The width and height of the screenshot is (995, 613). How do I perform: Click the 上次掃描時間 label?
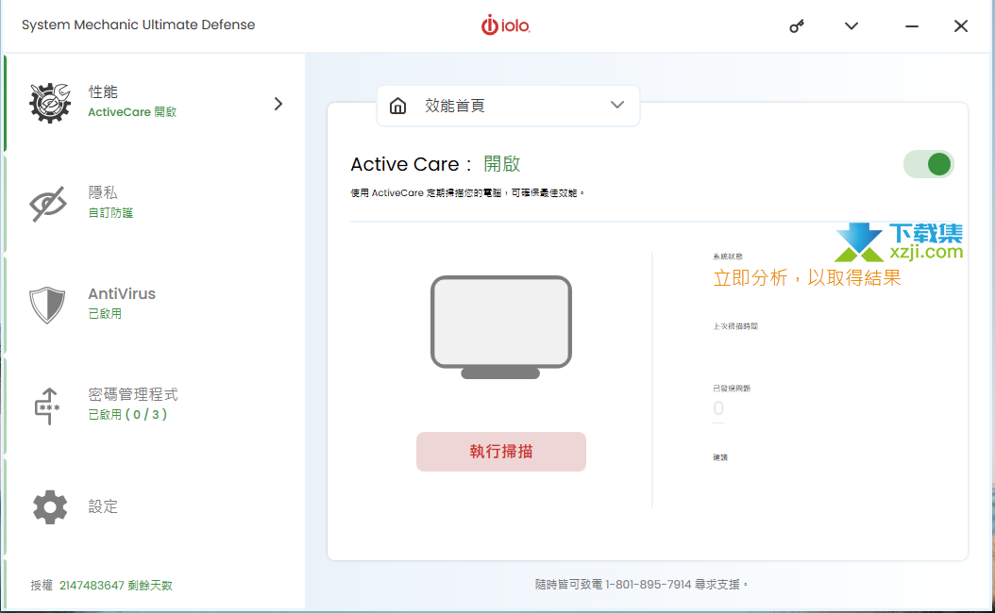(x=735, y=326)
